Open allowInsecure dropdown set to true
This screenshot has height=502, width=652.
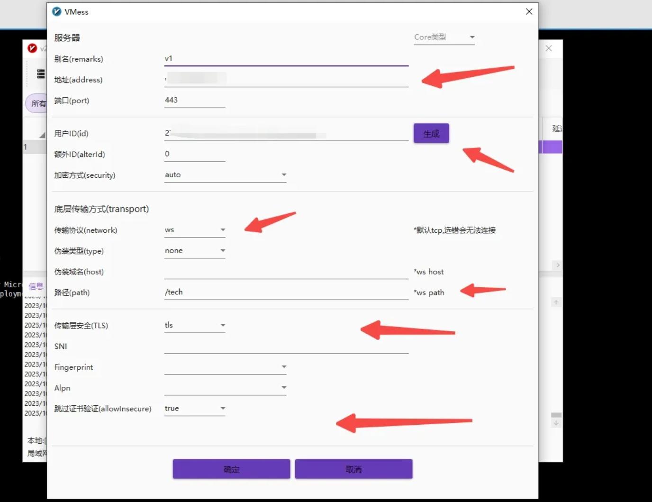[x=195, y=409]
